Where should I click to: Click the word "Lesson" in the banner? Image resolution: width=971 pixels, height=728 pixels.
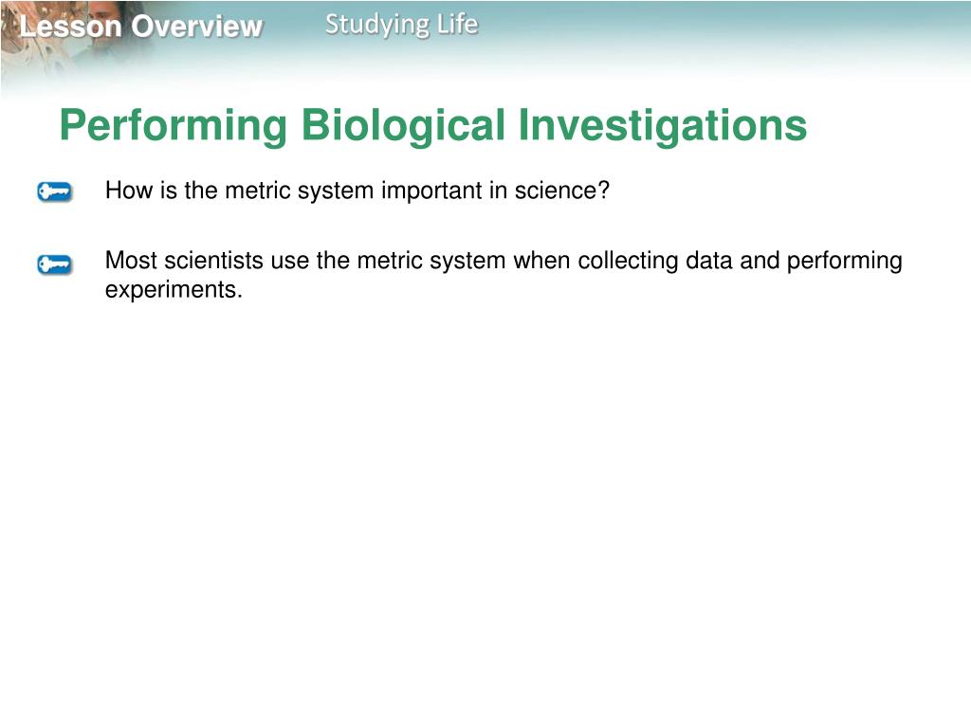pyautogui.click(x=70, y=27)
